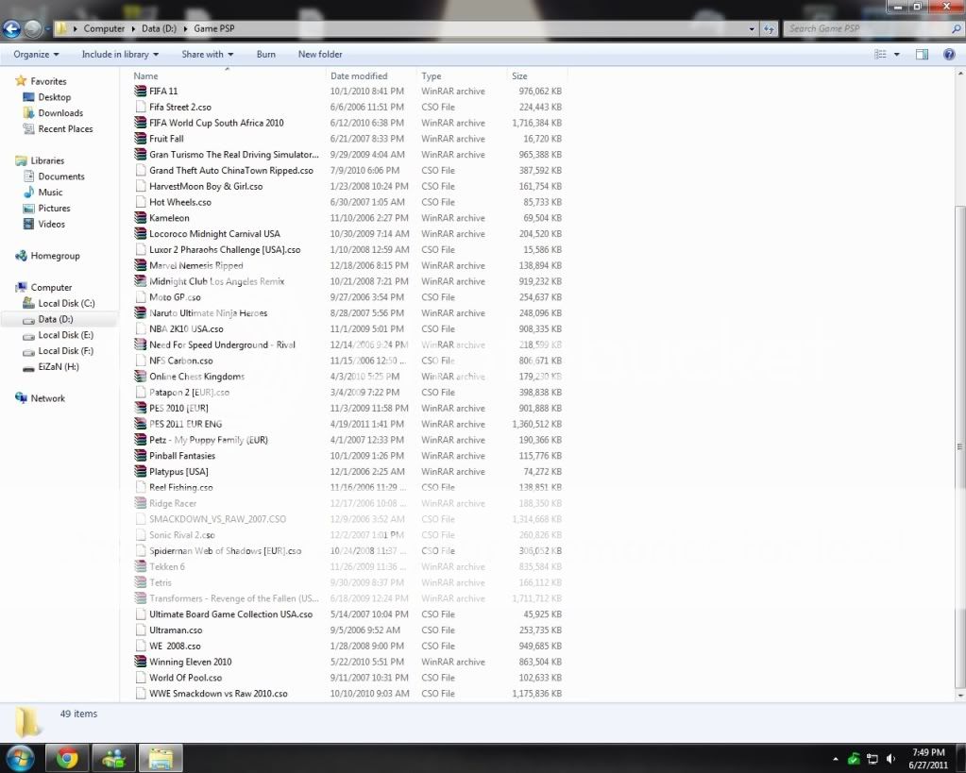Select file HarvestMoon Boy & Girl.cso

[x=206, y=186]
